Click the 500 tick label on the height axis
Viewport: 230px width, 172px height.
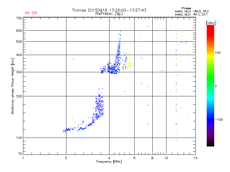19,42
